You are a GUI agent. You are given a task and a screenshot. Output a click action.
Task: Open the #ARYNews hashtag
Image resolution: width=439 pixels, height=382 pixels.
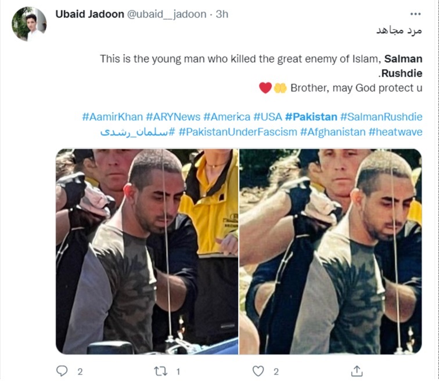173,117
